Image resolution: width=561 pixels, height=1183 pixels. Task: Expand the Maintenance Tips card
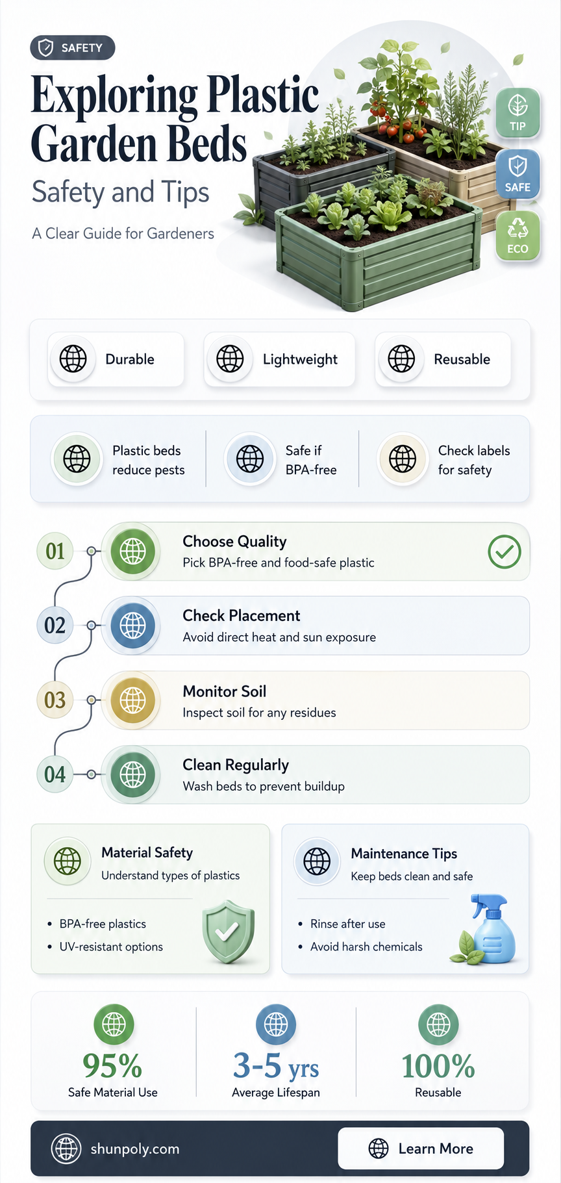click(x=405, y=899)
